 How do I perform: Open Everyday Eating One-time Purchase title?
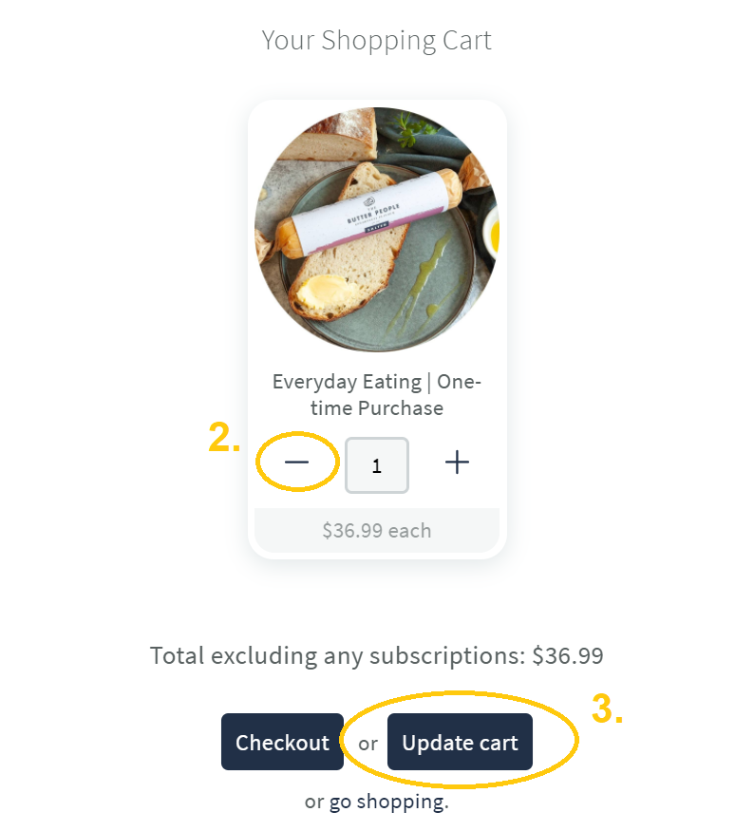[377, 395]
